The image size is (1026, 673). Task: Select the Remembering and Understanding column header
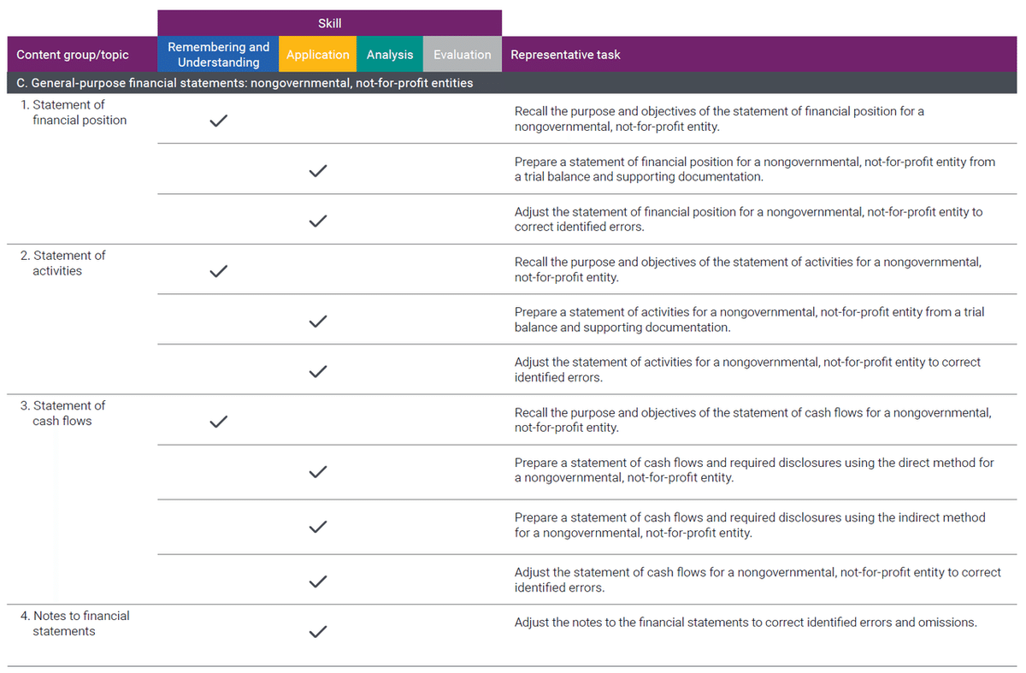coord(218,55)
